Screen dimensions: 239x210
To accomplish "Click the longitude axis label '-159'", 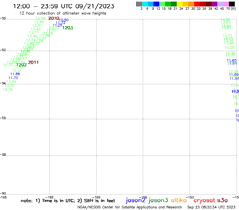I will click(x=96, y=197).
